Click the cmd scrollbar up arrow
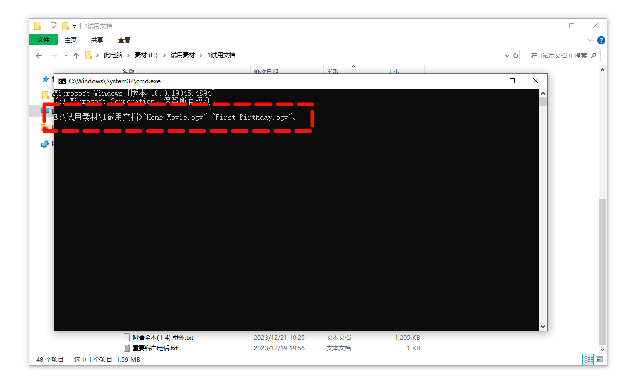 pyautogui.click(x=543, y=93)
